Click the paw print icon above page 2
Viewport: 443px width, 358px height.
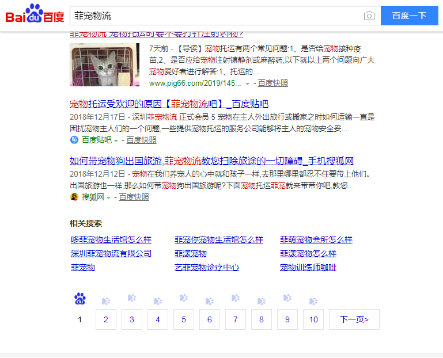coord(105,301)
